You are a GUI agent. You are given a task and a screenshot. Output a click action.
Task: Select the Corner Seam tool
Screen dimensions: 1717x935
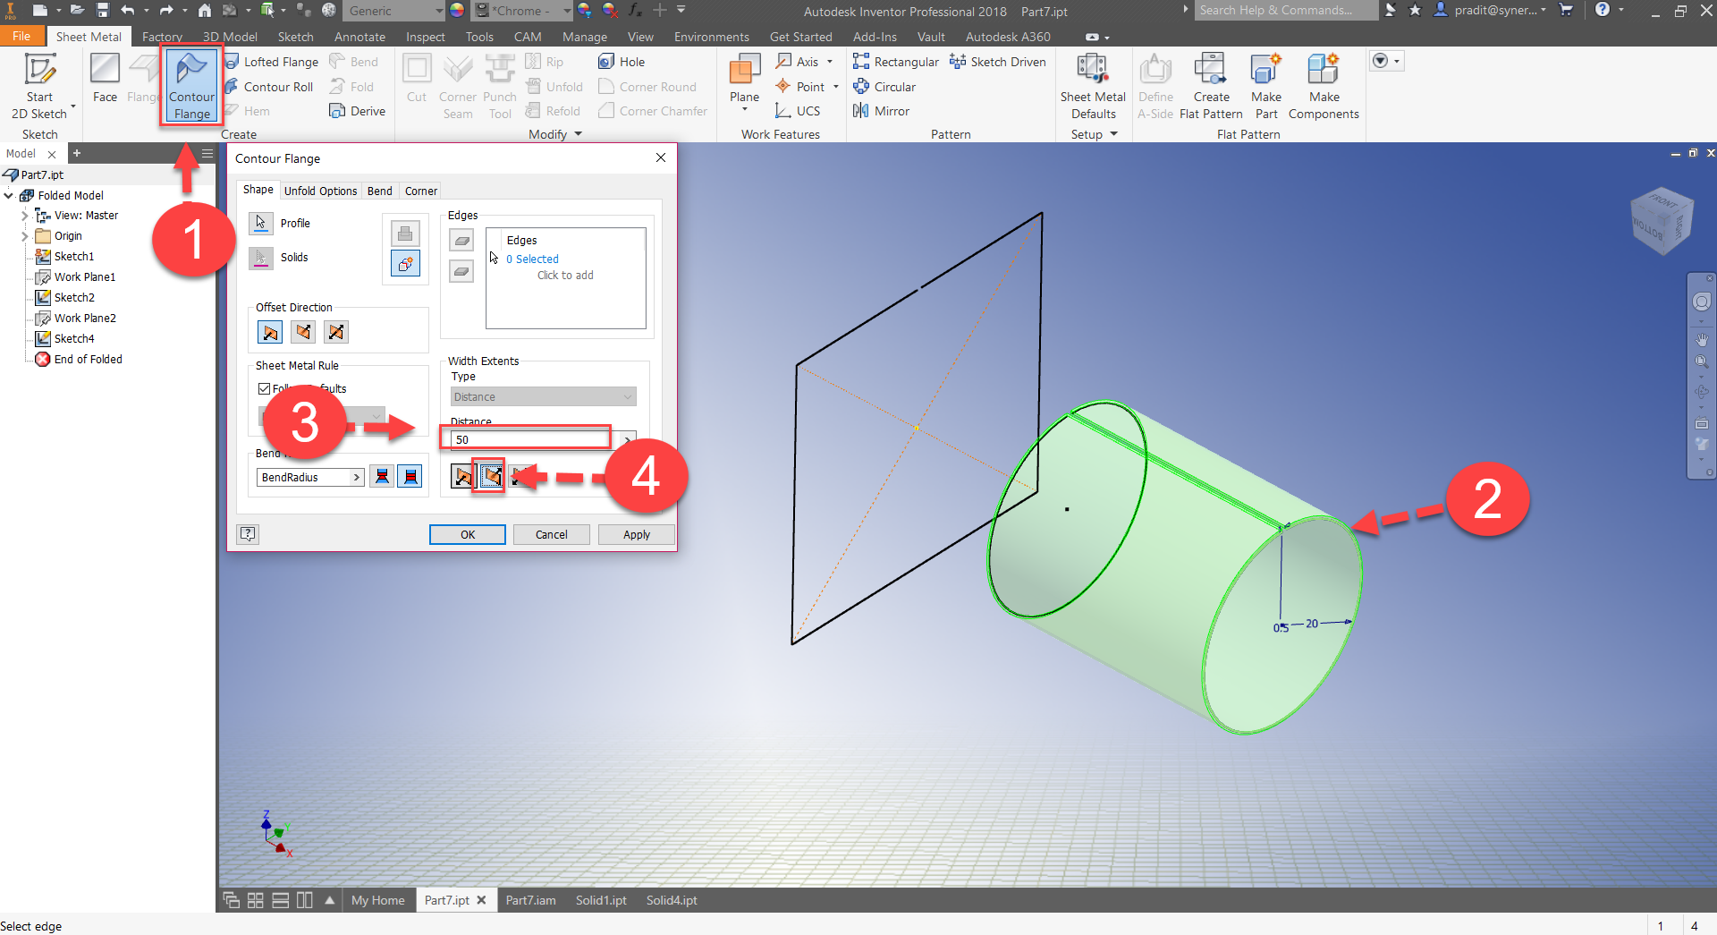coord(457,85)
